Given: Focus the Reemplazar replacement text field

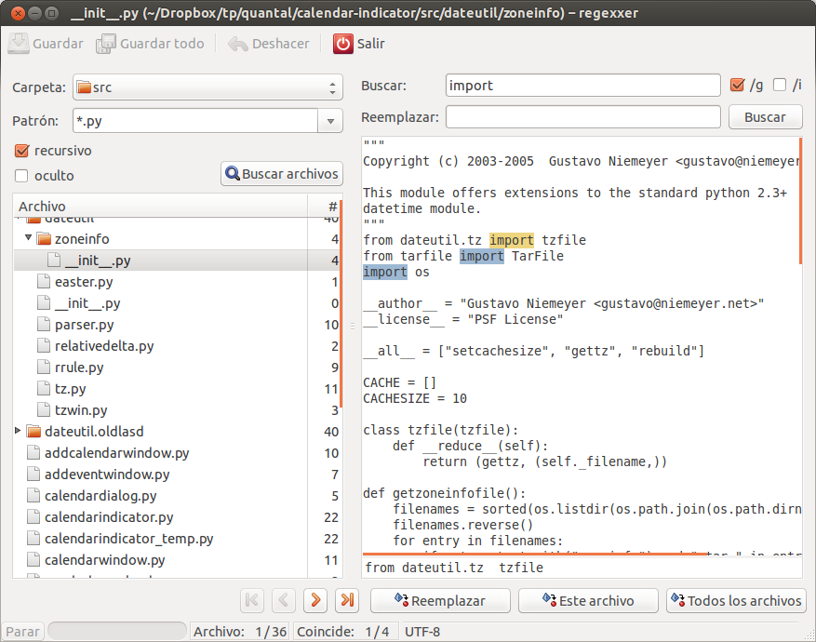Looking at the screenshot, I should [582, 117].
